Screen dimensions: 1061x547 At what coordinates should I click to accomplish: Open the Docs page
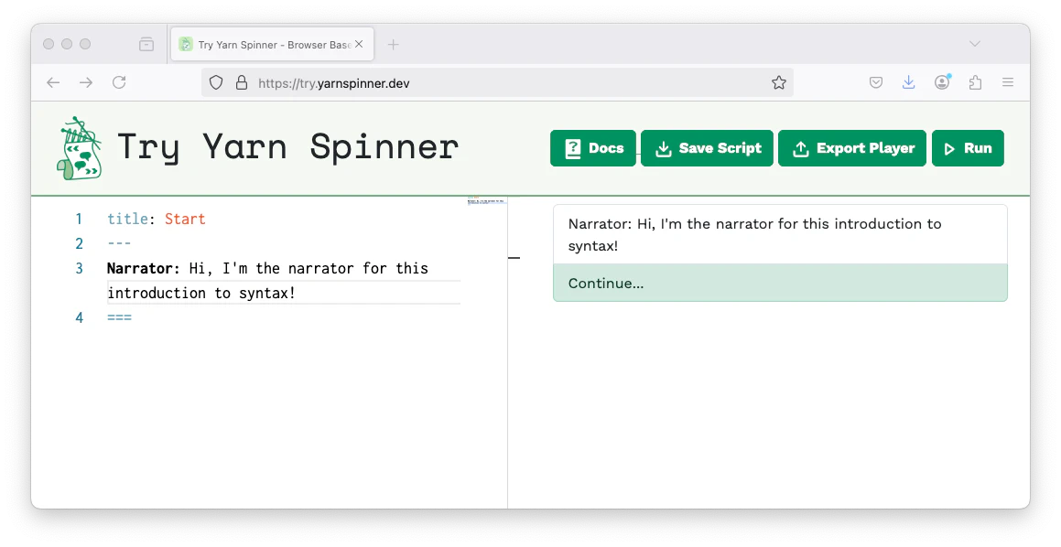tap(593, 148)
